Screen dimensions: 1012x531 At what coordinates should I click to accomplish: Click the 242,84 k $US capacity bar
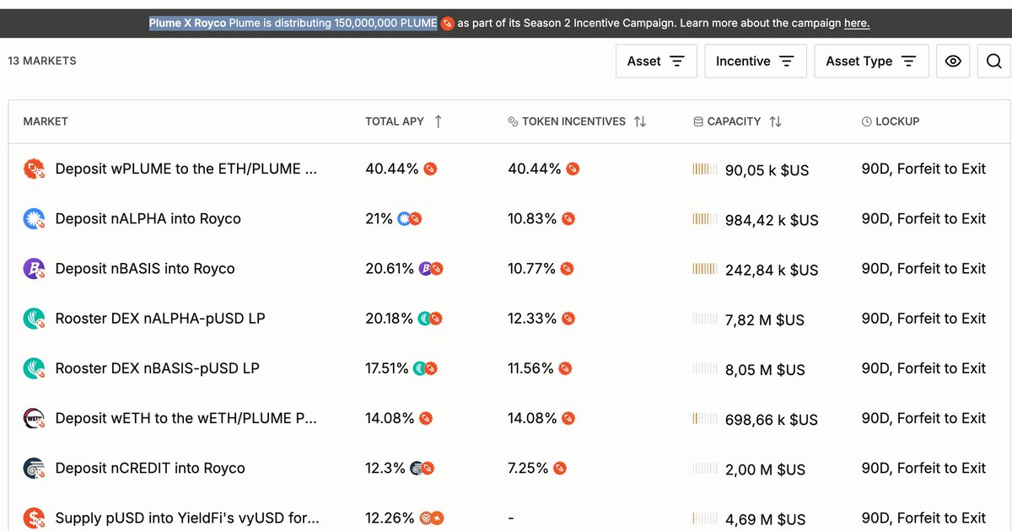pyautogui.click(x=705, y=269)
